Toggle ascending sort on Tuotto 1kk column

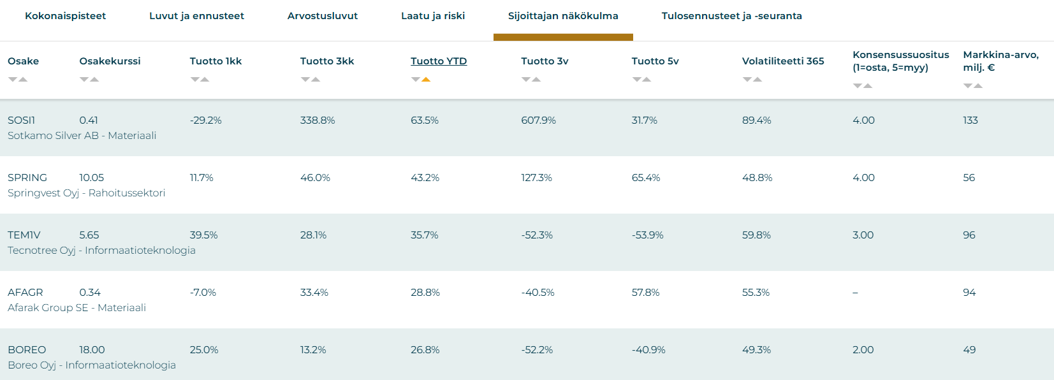click(x=204, y=80)
